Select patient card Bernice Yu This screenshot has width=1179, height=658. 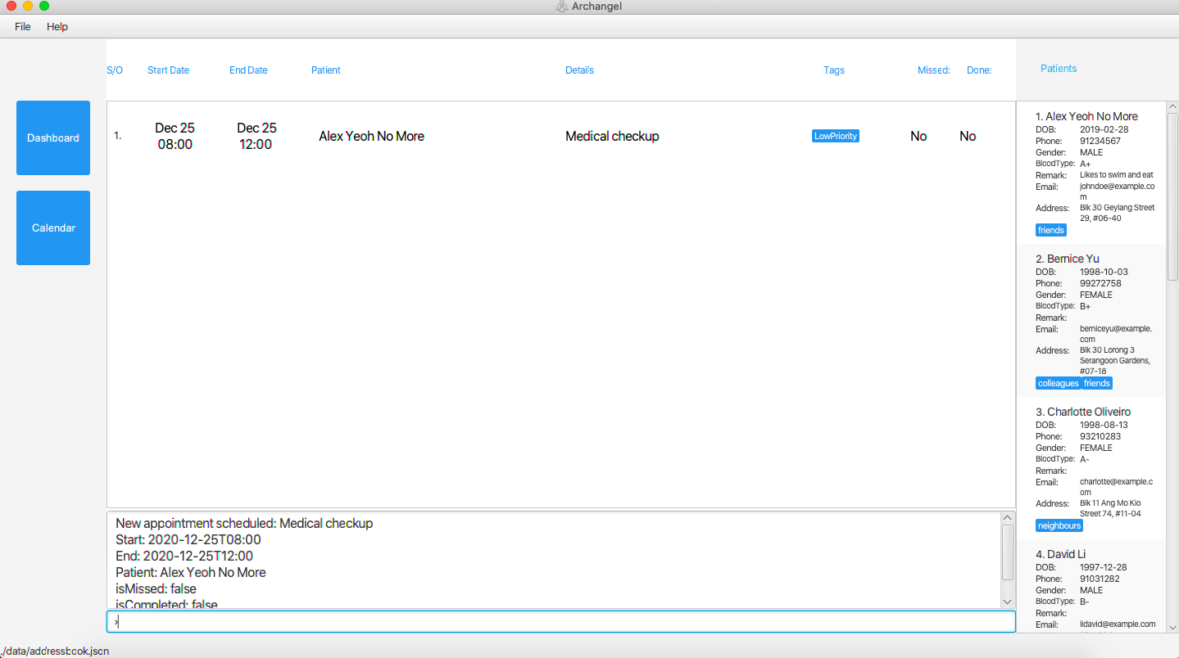pyautogui.click(x=1091, y=321)
